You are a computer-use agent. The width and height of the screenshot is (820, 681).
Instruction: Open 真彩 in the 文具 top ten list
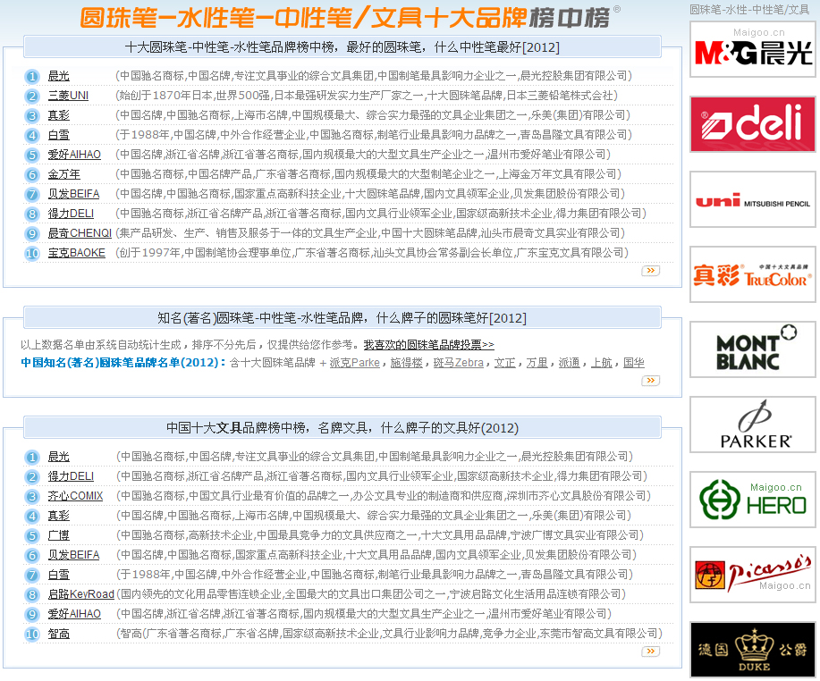[x=59, y=516]
